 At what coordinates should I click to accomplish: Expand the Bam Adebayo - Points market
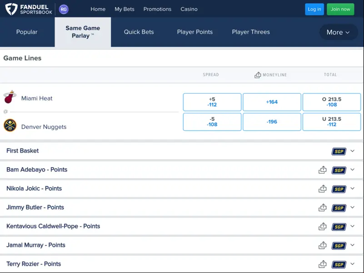(x=352, y=170)
